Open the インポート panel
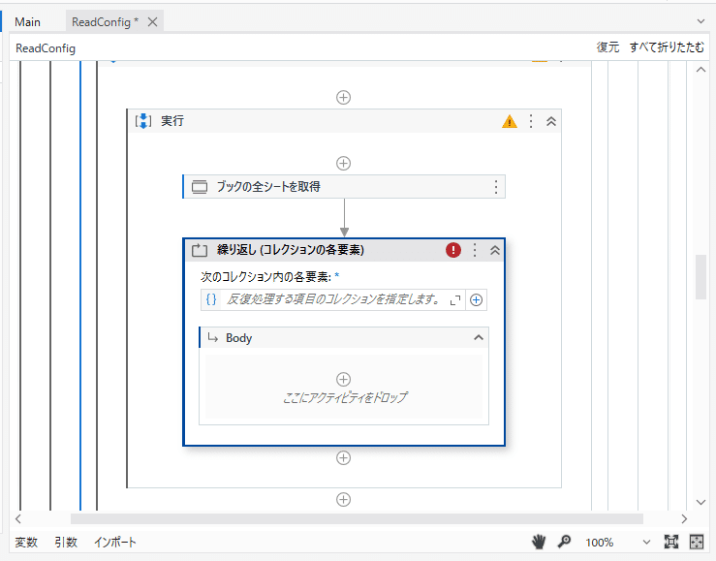Screen dimensions: 716x561 click(115, 543)
